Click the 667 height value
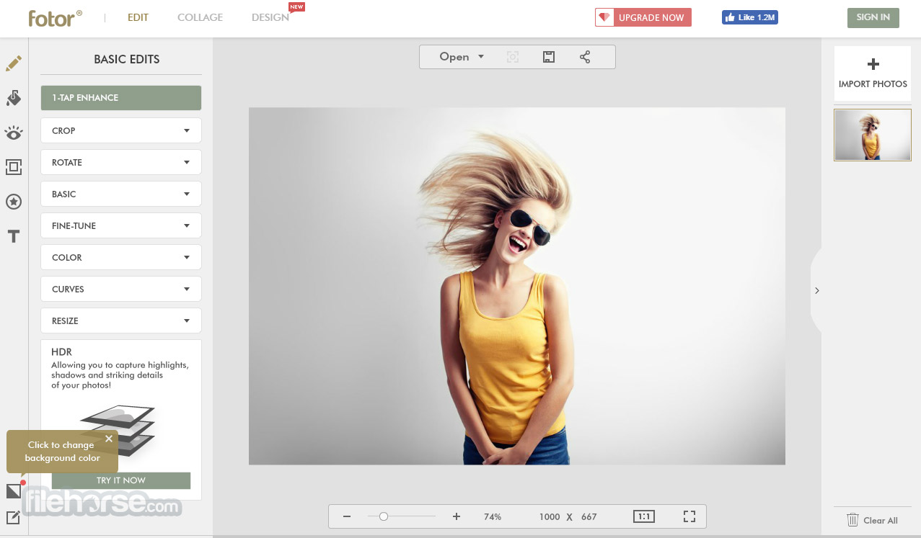 pyautogui.click(x=589, y=517)
